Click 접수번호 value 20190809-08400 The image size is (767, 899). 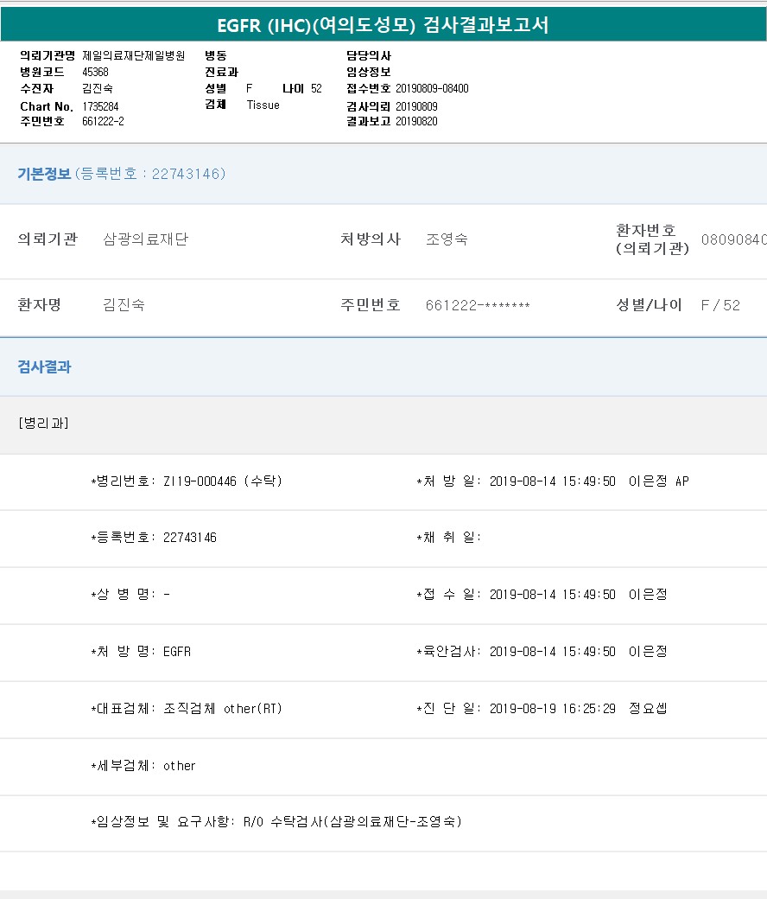point(432,88)
